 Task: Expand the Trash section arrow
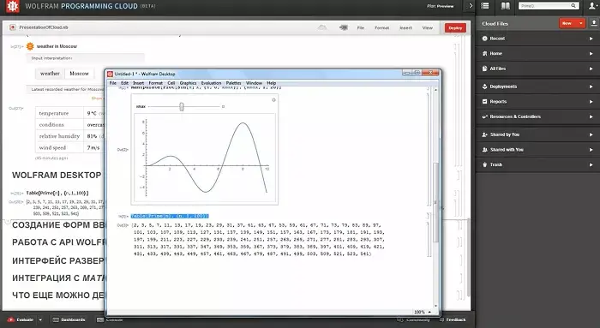click(591, 164)
